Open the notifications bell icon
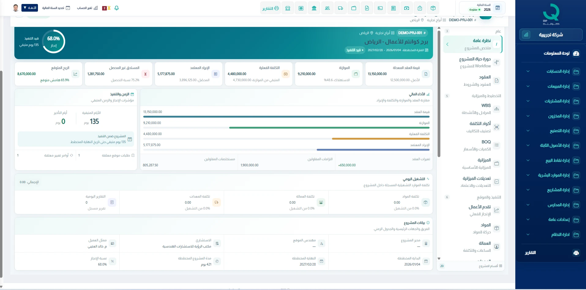The width and height of the screenshot is (586, 290). [117, 8]
